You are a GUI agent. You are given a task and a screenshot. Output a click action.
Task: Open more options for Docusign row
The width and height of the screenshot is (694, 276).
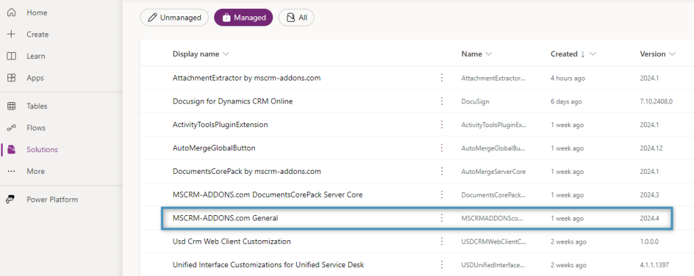[441, 101]
